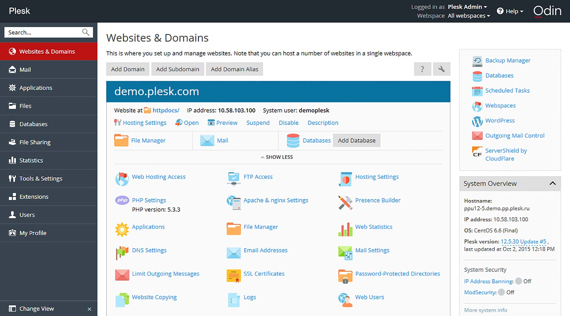This screenshot has width=570, height=316.
Task: Click the Add Domain button
Action: pyautogui.click(x=128, y=69)
